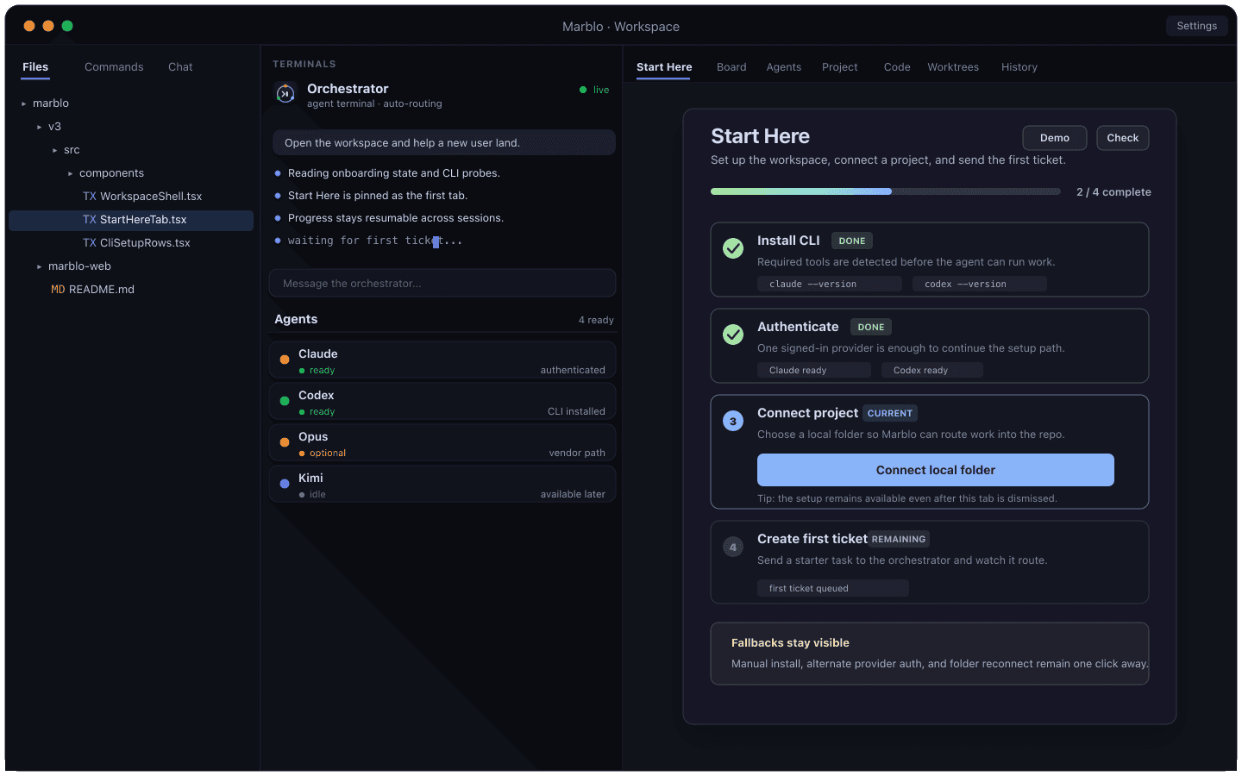Click the orange status dot for Claude
This screenshot has height=776, width=1242.
tap(285, 360)
